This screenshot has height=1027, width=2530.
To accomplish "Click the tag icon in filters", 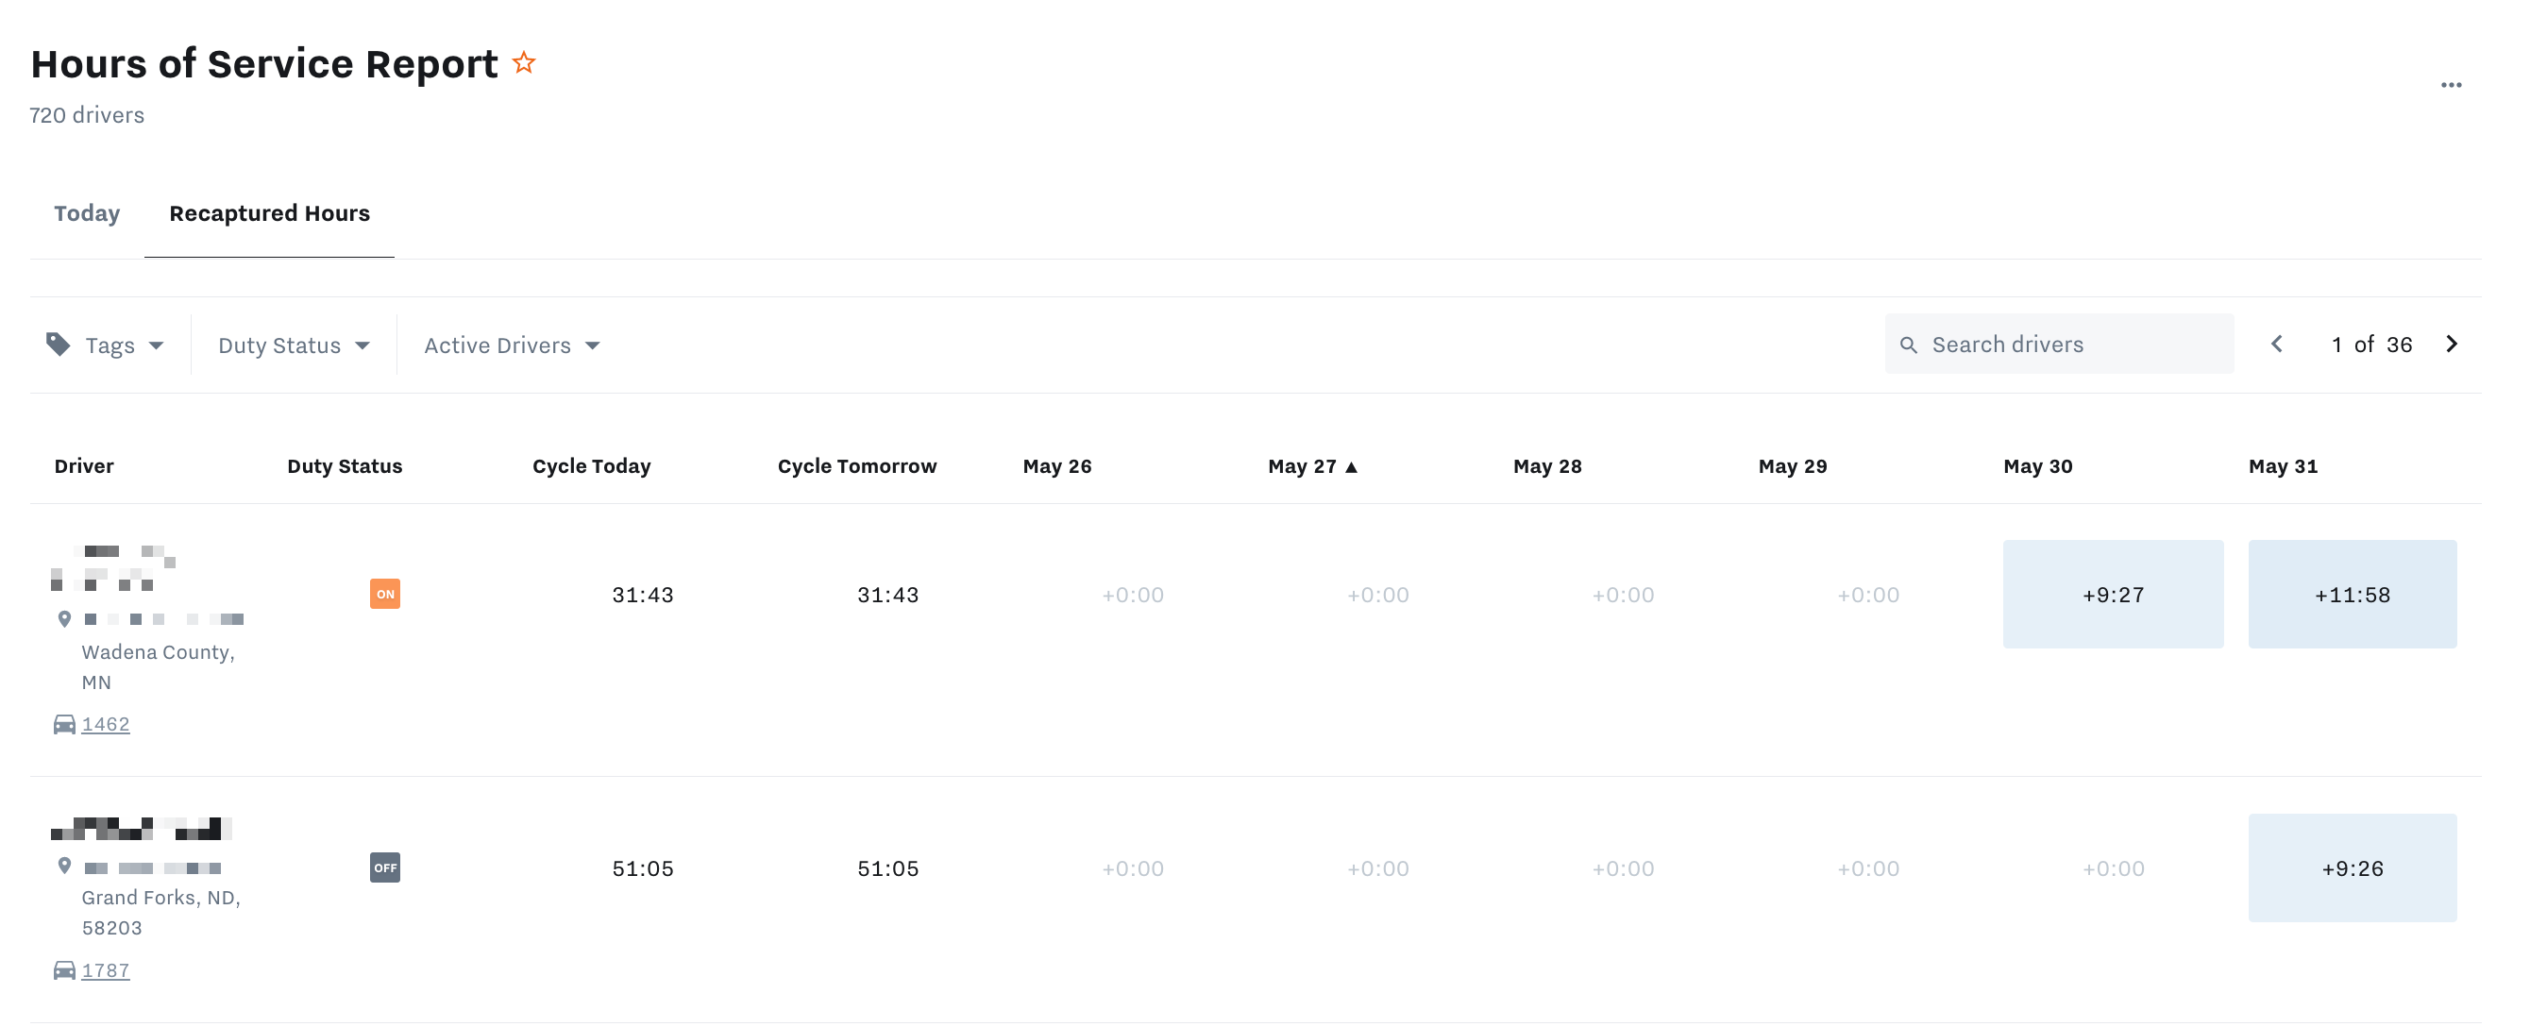I will point(58,345).
